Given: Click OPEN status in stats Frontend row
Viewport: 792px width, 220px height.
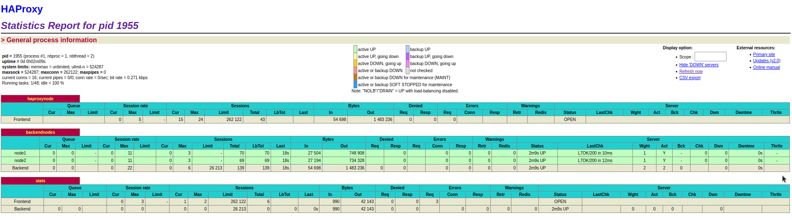Looking at the screenshot, I should point(560,201).
